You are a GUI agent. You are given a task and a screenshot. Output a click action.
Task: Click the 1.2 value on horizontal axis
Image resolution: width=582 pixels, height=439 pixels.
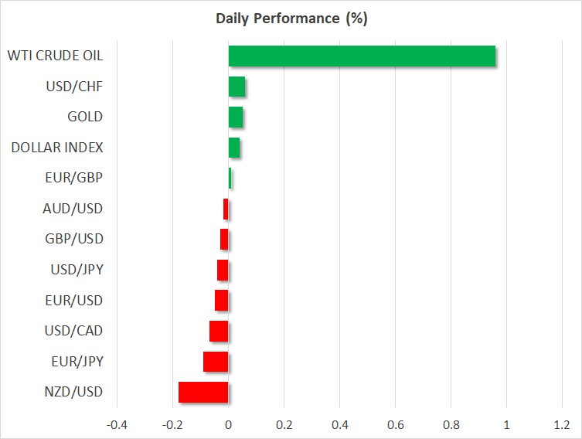click(562, 424)
